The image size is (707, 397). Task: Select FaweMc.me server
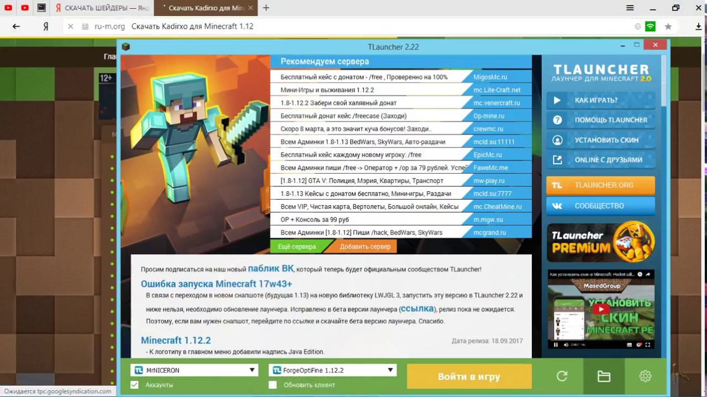401,168
